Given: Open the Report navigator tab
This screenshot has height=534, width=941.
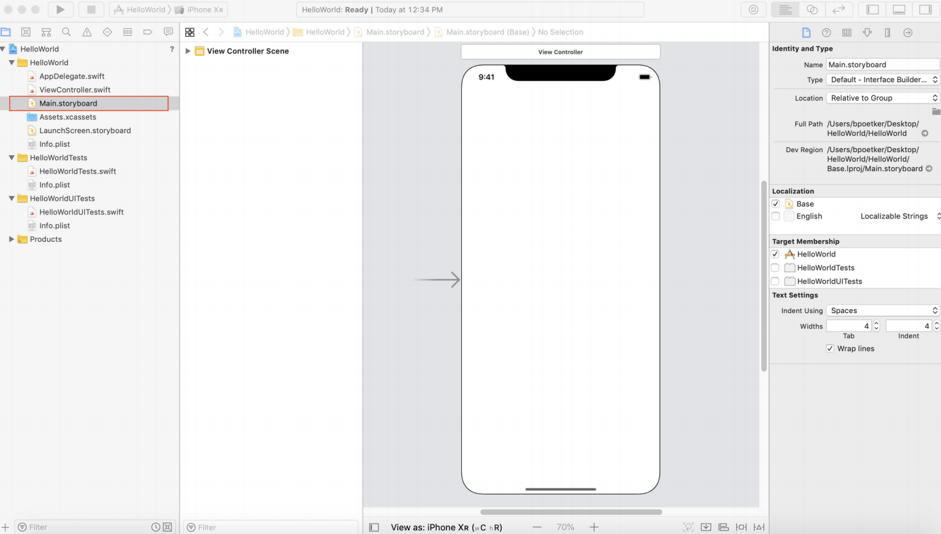Looking at the screenshot, I should 167,32.
